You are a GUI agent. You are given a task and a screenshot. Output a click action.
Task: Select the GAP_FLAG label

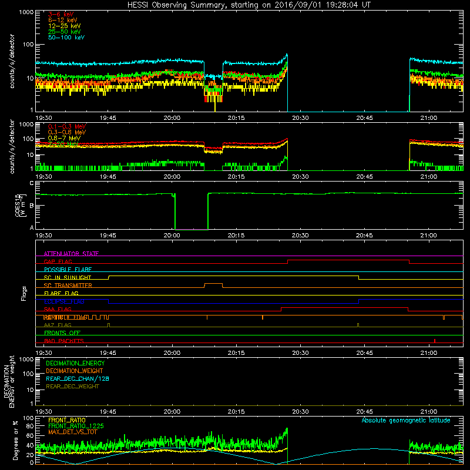pos(58,261)
